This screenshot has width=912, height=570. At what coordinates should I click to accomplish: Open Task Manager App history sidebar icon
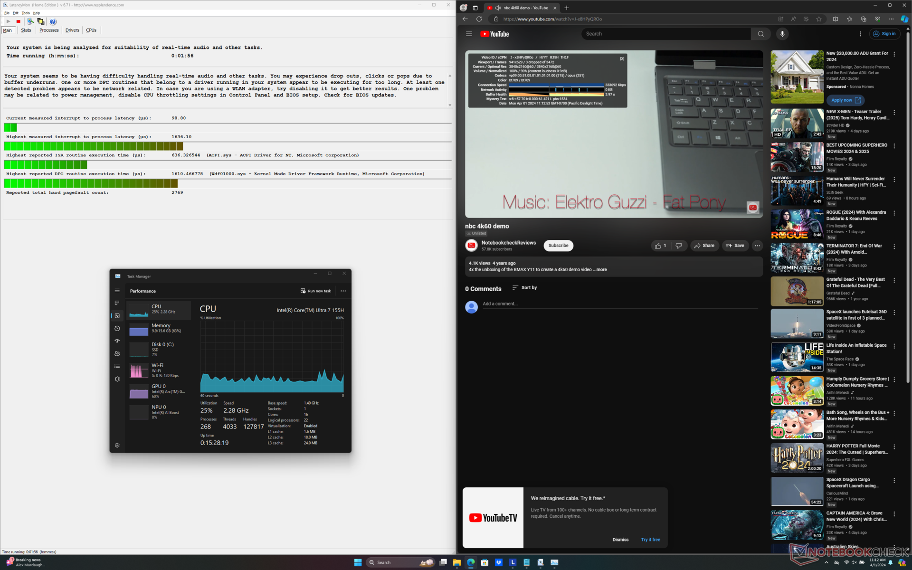pos(117,328)
